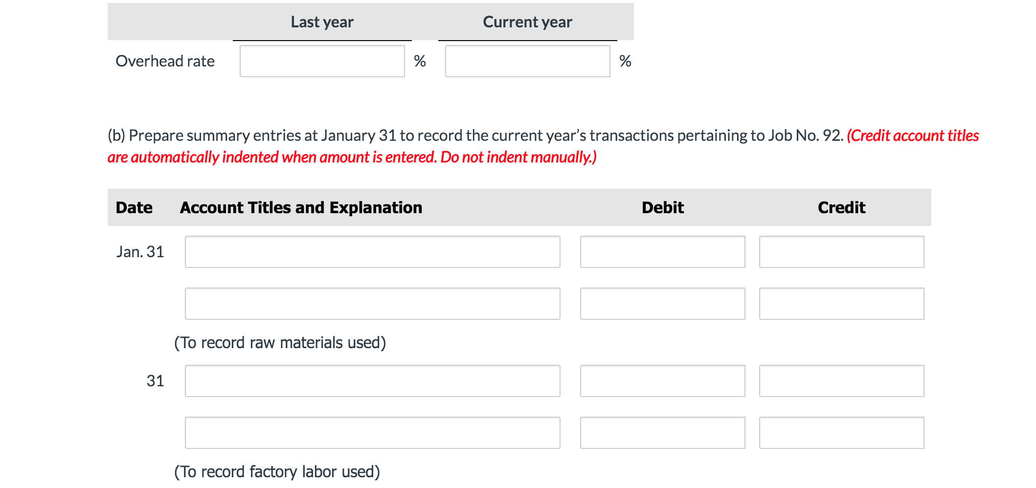1036x488 pixels.
Task: Click the Current year overhead rate input field
Action: click(527, 61)
